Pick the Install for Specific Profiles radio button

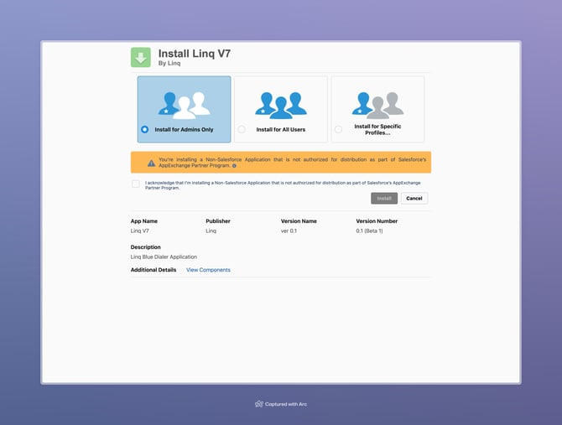point(338,129)
